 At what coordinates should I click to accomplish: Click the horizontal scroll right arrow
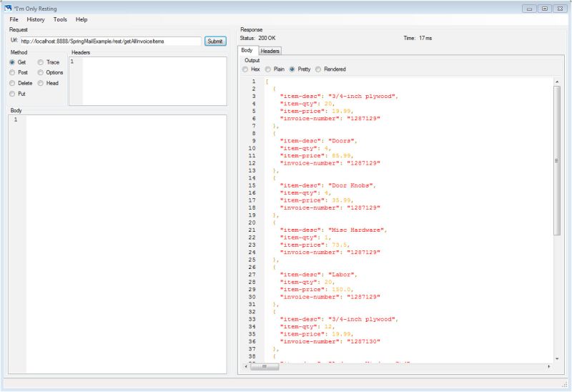point(548,366)
